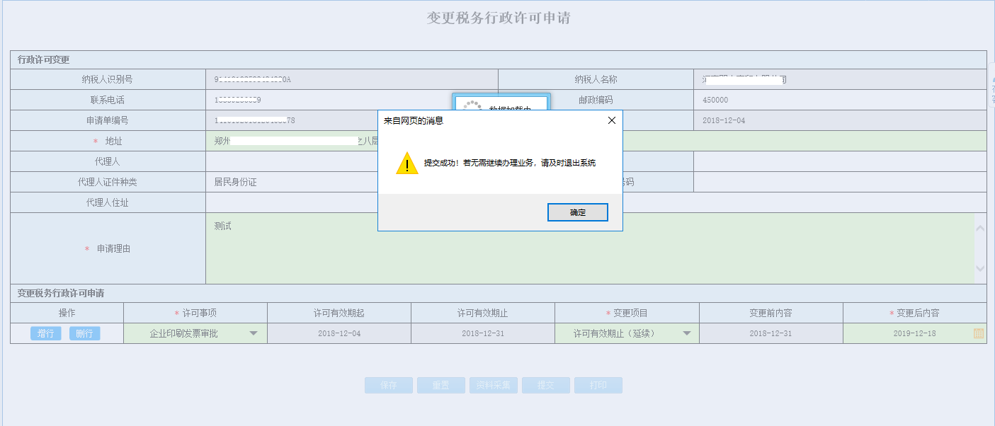Select the 许可有效期起 date cell

(339, 333)
